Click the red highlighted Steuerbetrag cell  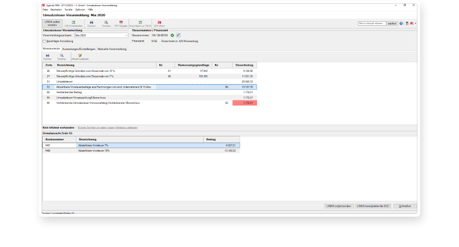(245, 103)
